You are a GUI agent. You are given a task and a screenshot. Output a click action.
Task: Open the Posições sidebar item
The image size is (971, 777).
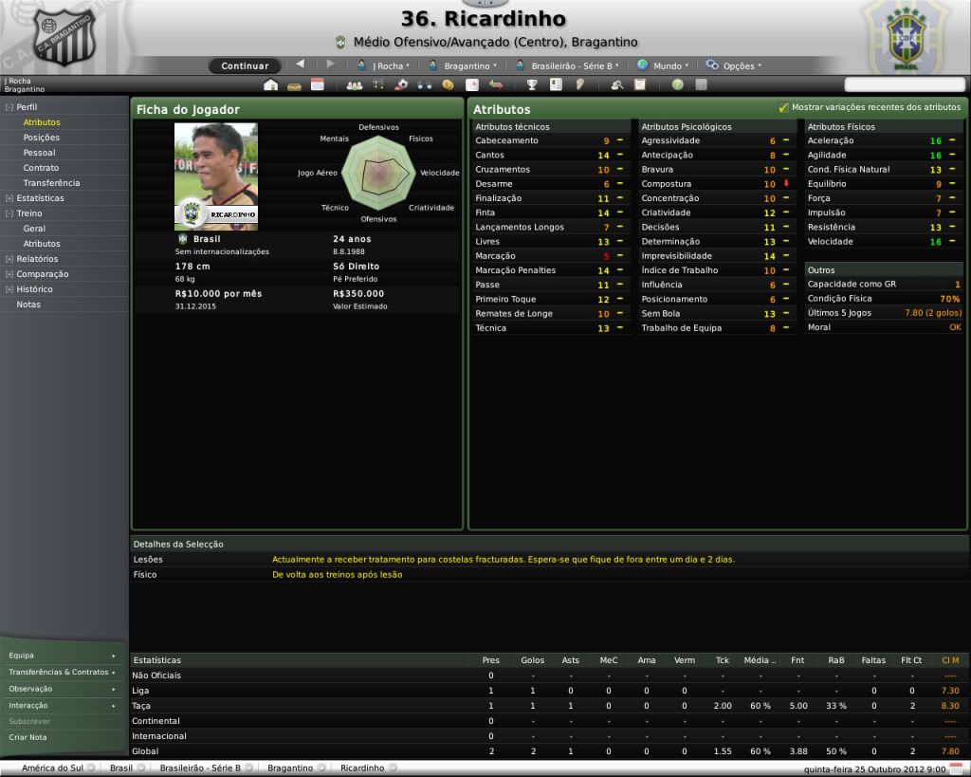(42, 138)
